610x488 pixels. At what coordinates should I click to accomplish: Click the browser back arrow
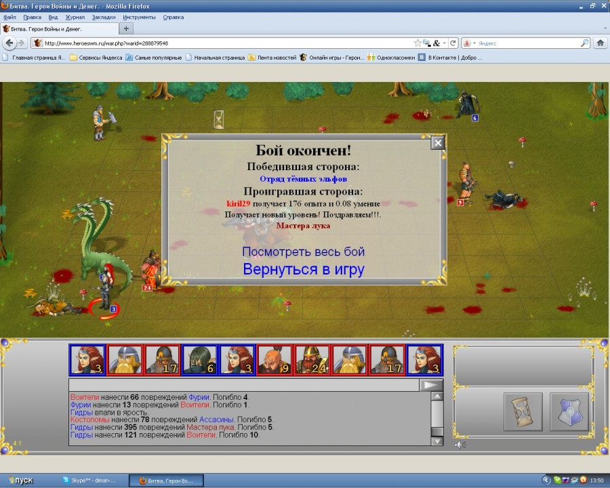point(9,43)
